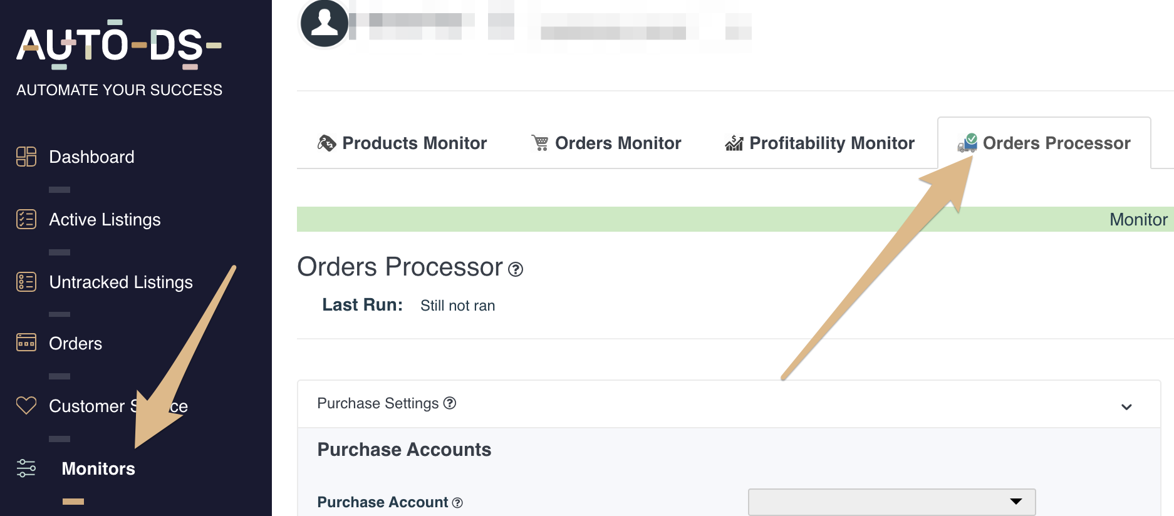Select Monitors in the sidebar
The height and width of the screenshot is (516, 1174).
(98, 468)
